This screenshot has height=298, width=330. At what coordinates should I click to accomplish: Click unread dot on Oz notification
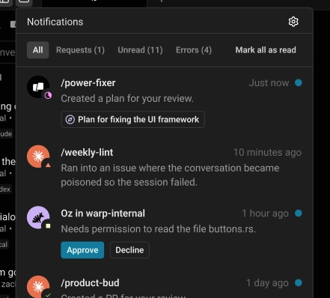299,213
